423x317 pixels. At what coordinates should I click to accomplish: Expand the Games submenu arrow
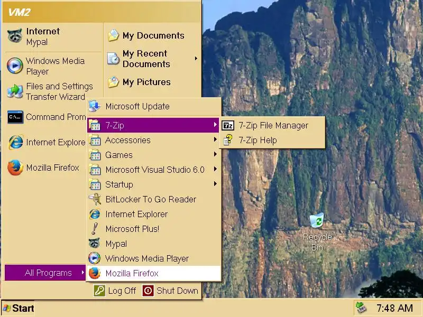(215, 154)
